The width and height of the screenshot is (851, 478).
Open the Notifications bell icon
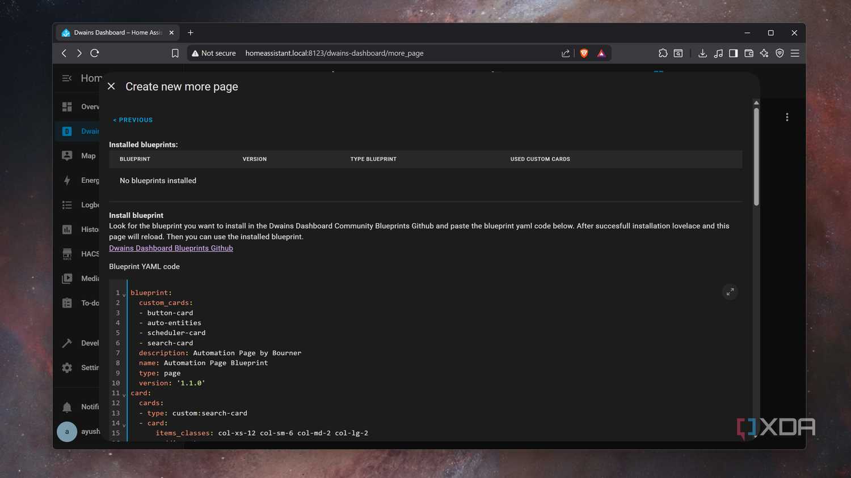pyautogui.click(x=67, y=407)
